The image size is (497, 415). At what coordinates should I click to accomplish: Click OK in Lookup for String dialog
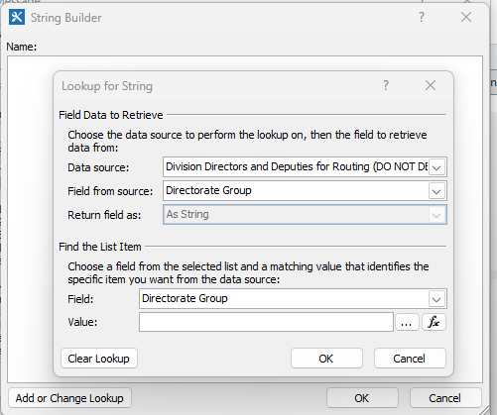point(326,359)
